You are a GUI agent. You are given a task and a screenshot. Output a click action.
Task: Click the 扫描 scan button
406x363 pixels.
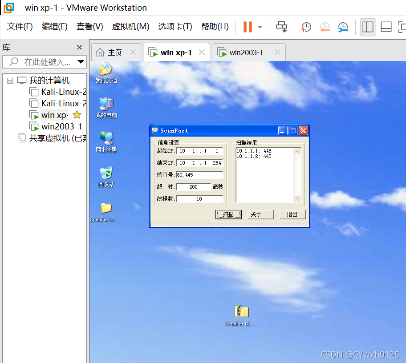[228, 214]
